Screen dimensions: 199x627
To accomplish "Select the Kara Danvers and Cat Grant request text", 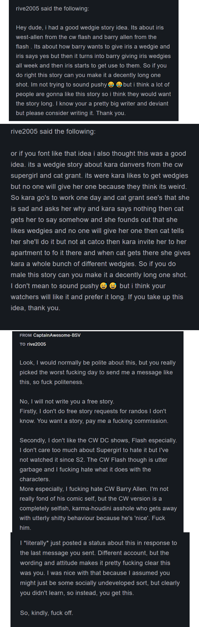I will click(100, 230).
